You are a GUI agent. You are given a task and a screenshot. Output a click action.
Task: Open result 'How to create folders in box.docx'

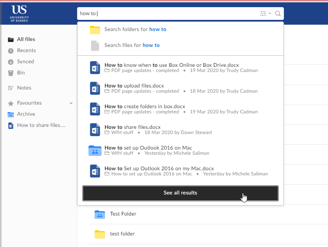click(x=145, y=107)
